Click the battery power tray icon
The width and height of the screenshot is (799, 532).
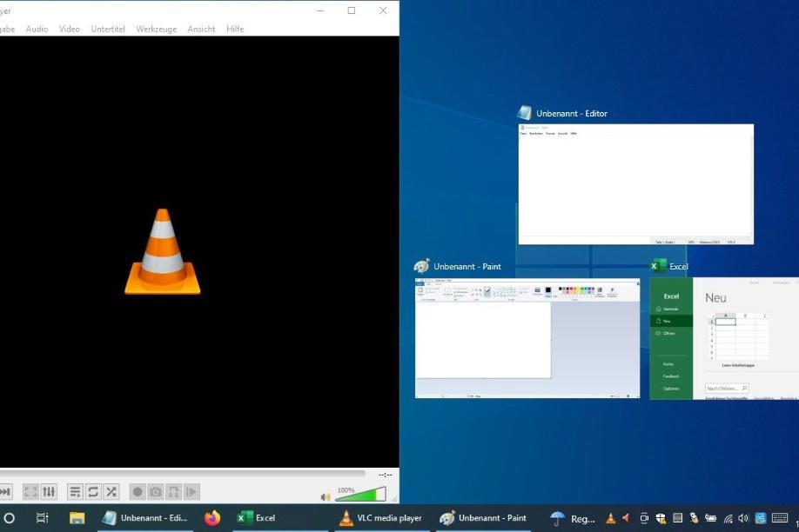pyautogui.click(x=710, y=518)
